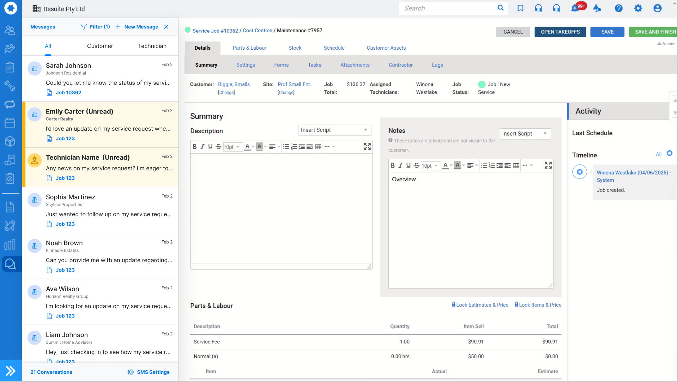Open Service Job #10362 breadcrumb link
Screen dimensions: 678x382
tap(215, 31)
